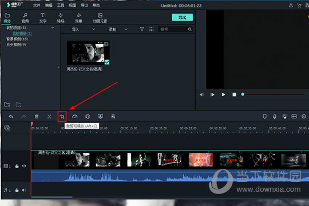
Task: Select 背景样例 (15) folder
Action: tap(17, 39)
